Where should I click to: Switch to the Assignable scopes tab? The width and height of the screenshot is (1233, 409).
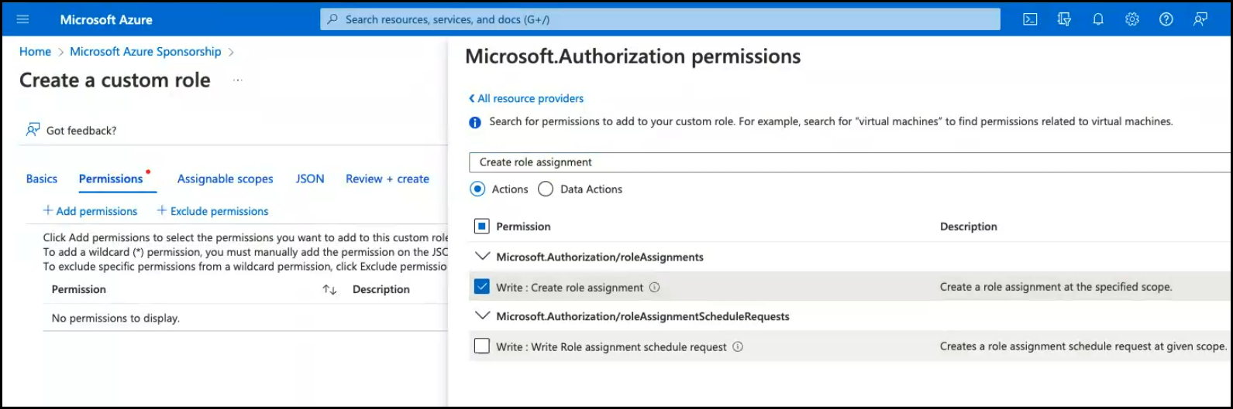[x=226, y=179]
